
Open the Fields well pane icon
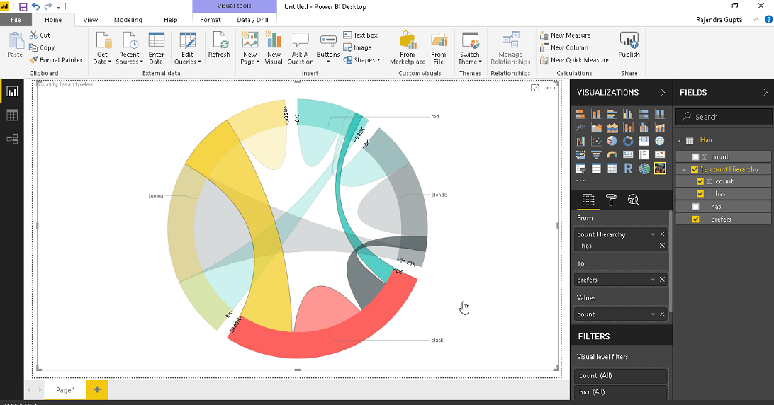click(x=588, y=200)
